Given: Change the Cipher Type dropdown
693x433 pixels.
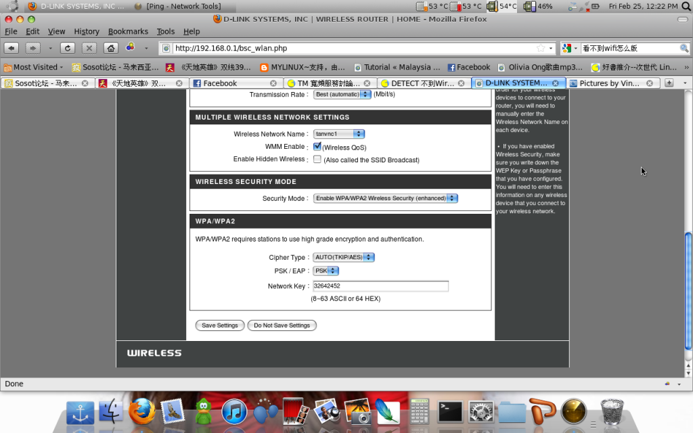Looking at the screenshot, I should tap(344, 257).
